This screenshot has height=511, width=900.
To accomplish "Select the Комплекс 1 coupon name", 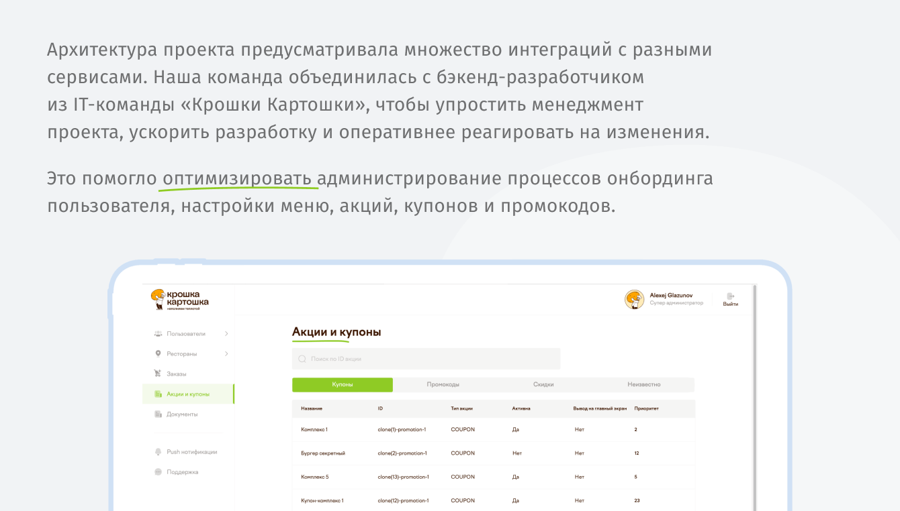I will [x=314, y=429].
